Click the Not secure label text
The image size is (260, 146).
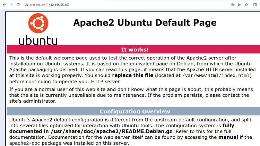[37, 5]
